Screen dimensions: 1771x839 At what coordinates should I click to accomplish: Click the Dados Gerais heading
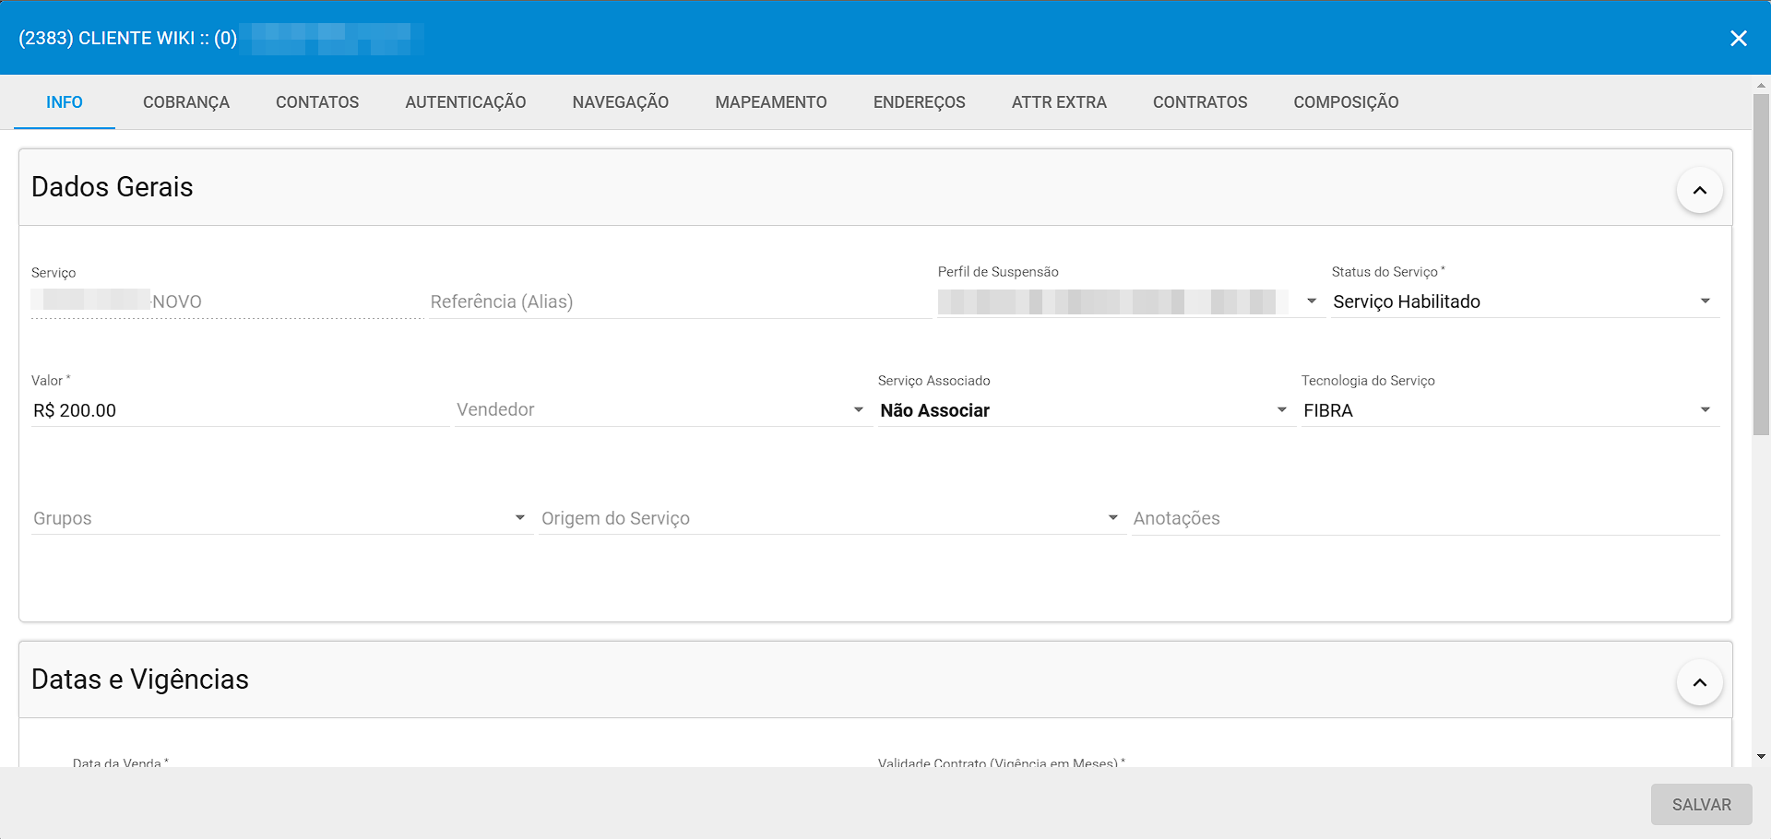point(113,187)
